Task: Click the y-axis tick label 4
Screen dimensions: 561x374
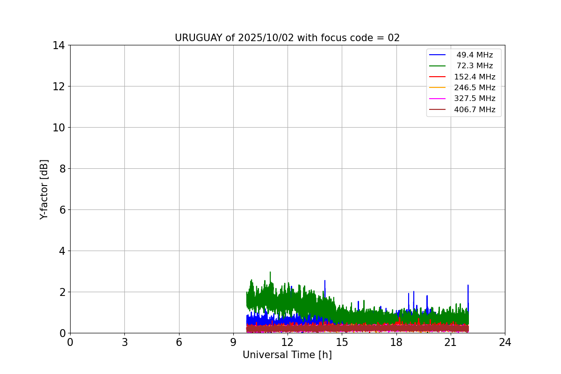Action: point(62,251)
